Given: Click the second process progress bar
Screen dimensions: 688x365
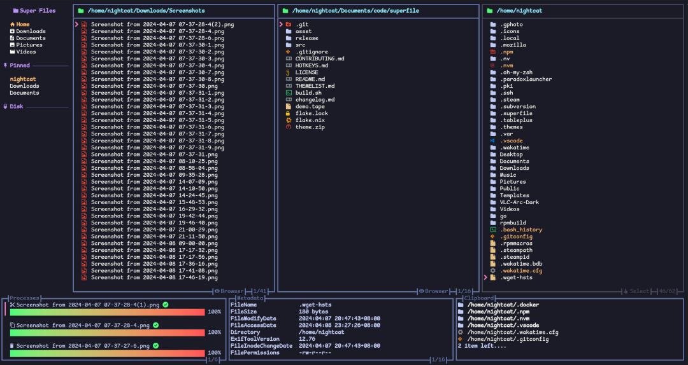Looking at the screenshot, I should pyautogui.click(x=107, y=333).
